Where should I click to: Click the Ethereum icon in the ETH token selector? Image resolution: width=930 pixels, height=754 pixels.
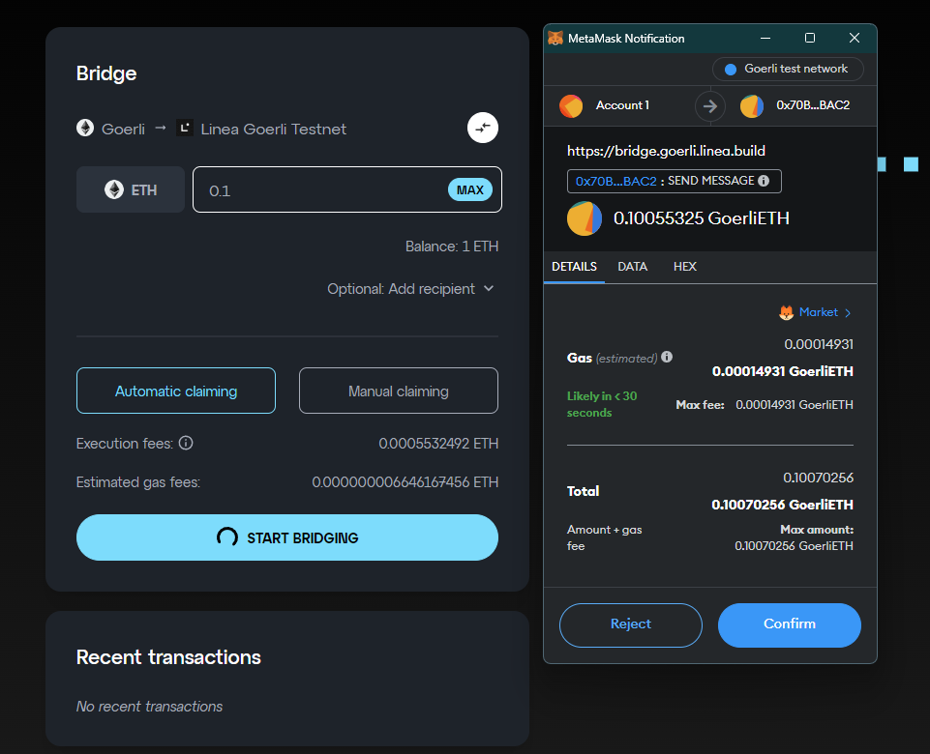click(x=114, y=189)
